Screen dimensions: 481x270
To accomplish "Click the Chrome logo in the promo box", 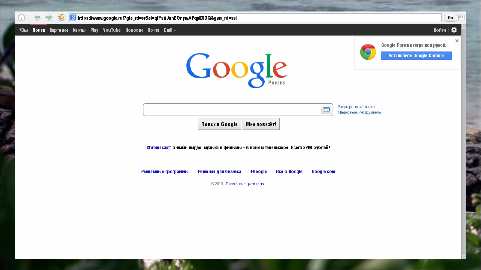I will pyautogui.click(x=368, y=52).
